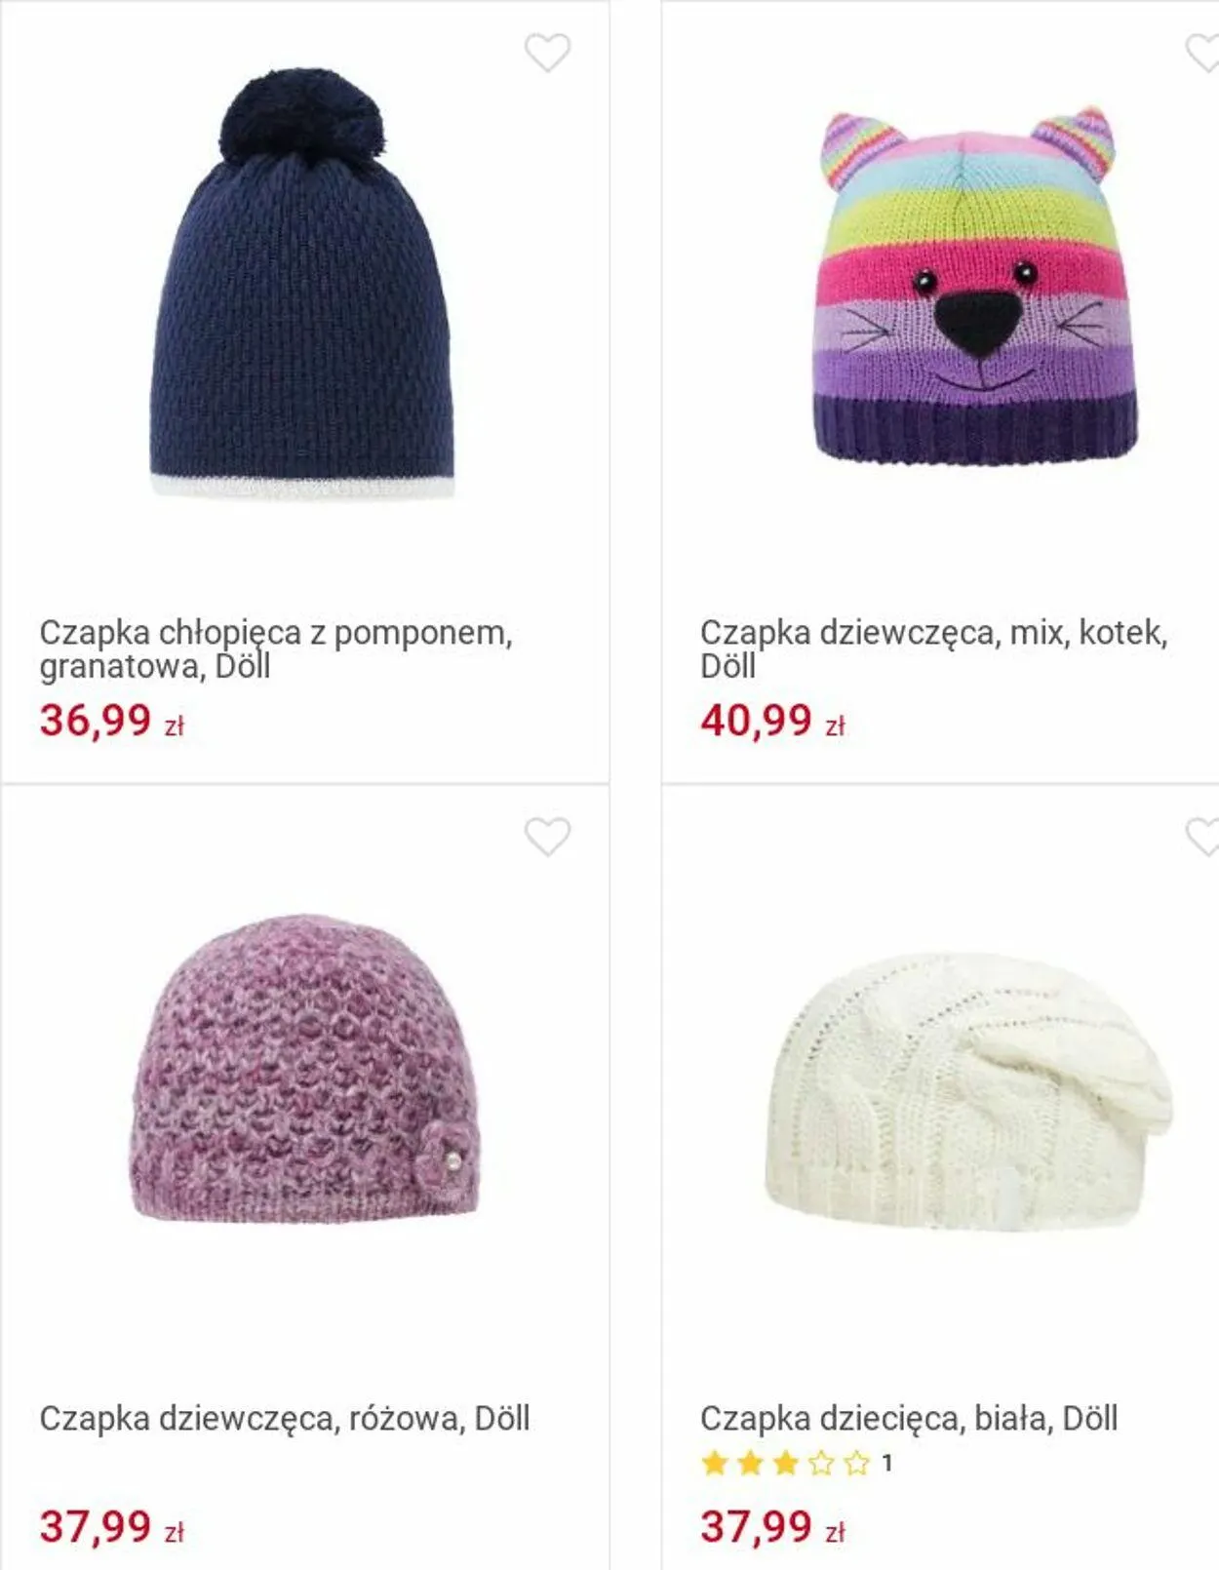1219x1570 pixels.
Task: View the rainbow kitten hat photo
Action: (975, 286)
